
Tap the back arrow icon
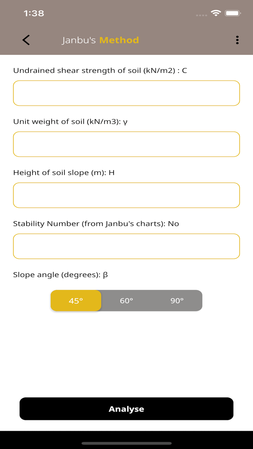[x=26, y=40]
